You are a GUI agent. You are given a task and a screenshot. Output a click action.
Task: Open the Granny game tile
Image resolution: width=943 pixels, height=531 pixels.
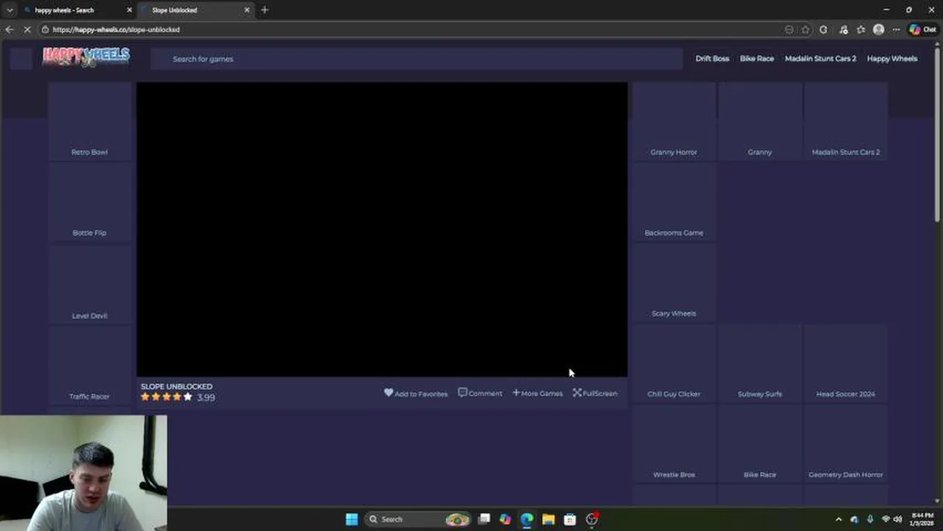760,121
